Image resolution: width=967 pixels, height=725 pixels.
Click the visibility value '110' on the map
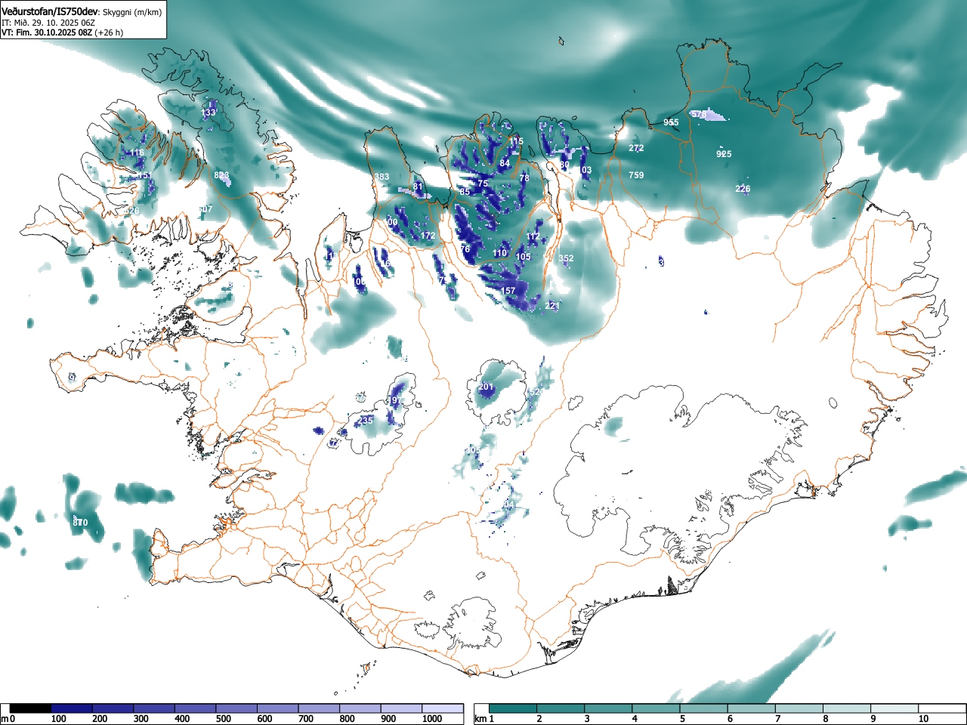pos(500,253)
